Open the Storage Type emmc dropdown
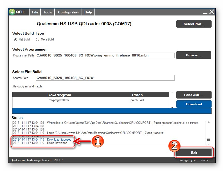Viewport: 224px width, 171px height. [206, 160]
